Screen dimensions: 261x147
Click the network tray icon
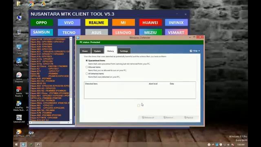point(225,145)
